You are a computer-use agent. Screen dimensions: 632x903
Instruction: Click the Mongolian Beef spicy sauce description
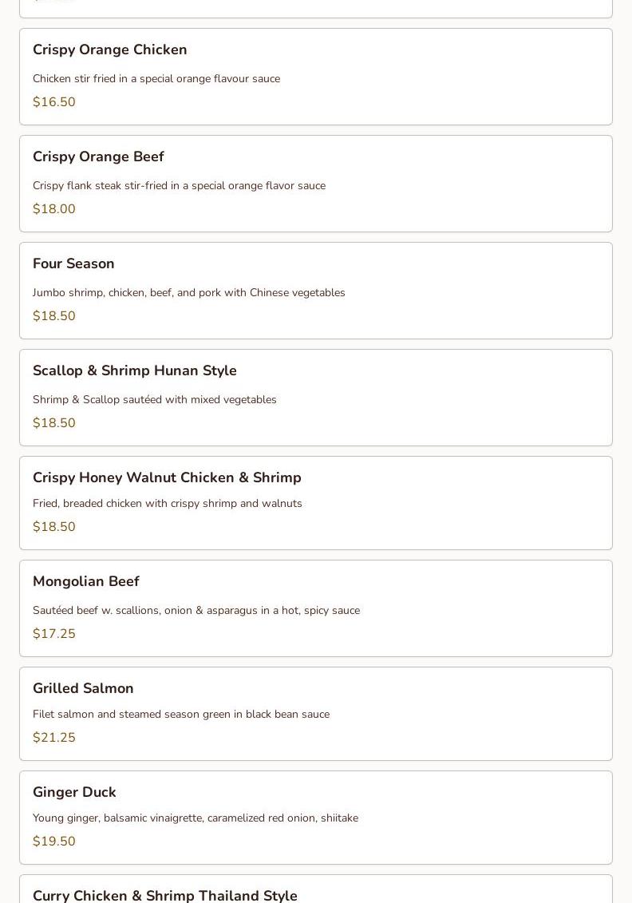[x=196, y=611]
